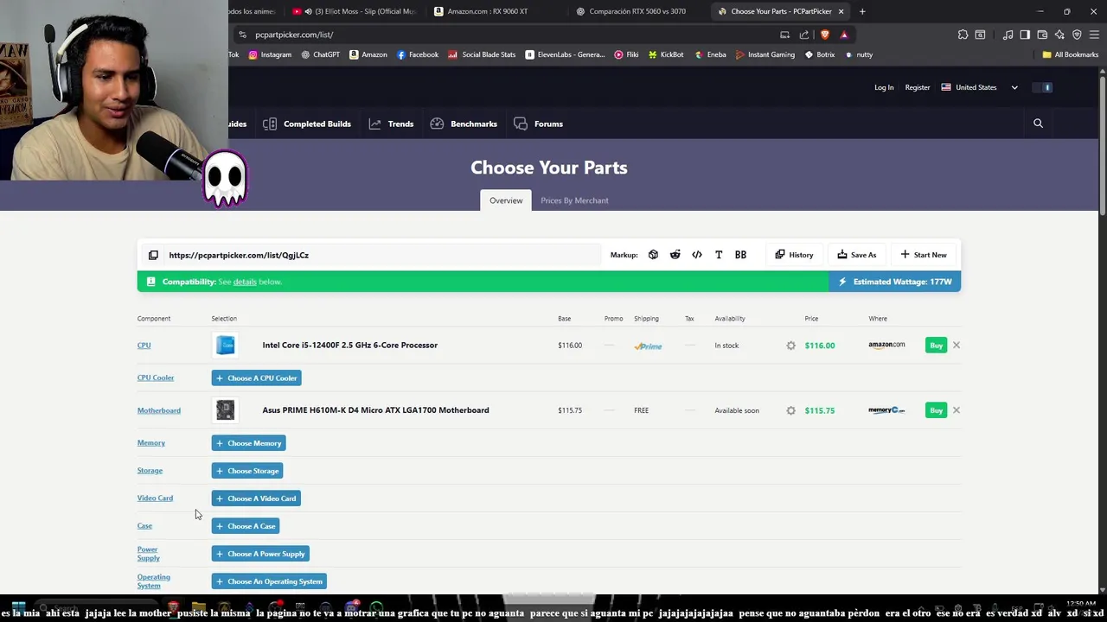Open the Motherboard component link
Viewport: 1107px width, 622px height.
[x=159, y=410]
